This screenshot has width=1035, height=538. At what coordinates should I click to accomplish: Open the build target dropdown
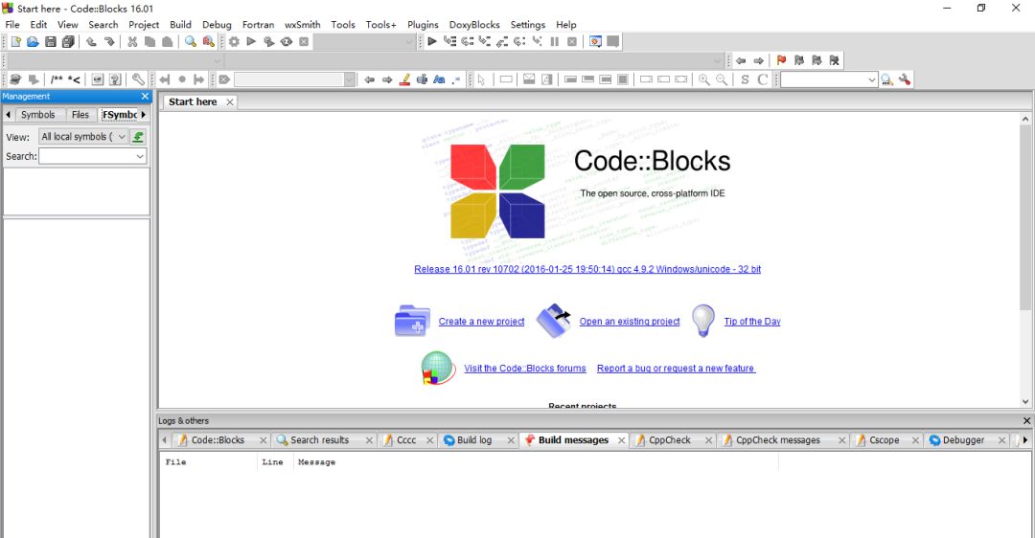[409, 42]
